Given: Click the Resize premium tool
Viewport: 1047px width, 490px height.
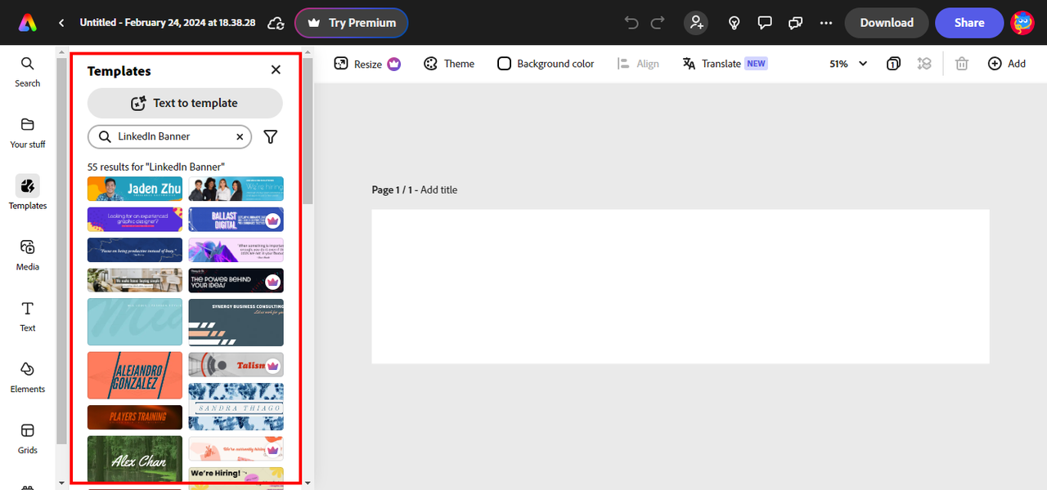Looking at the screenshot, I should point(366,64).
